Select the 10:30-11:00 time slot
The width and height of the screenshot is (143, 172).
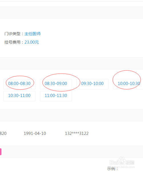[19, 96]
